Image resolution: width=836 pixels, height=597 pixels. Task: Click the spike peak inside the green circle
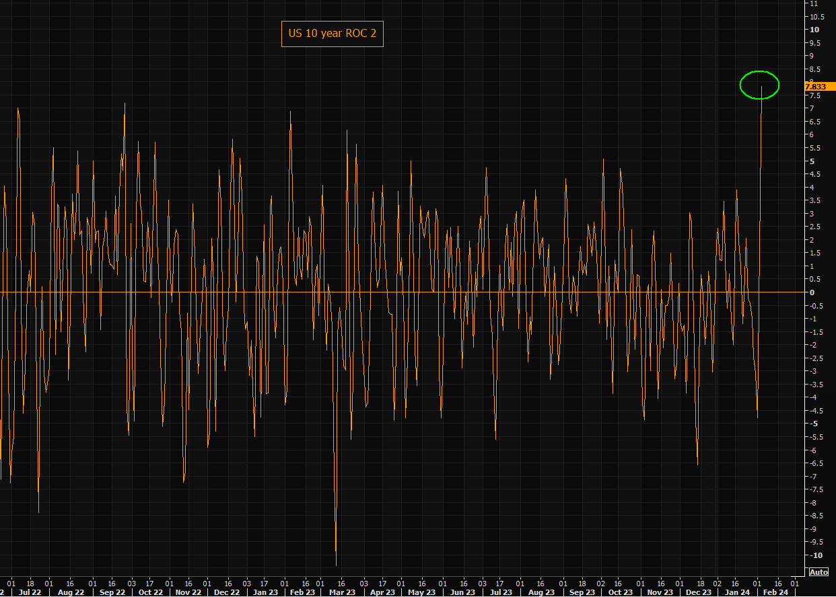coord(761,87)
